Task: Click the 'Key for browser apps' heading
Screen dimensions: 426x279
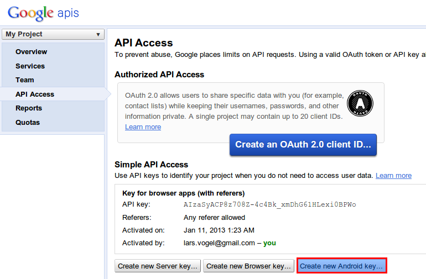Action: coord(183,193)
